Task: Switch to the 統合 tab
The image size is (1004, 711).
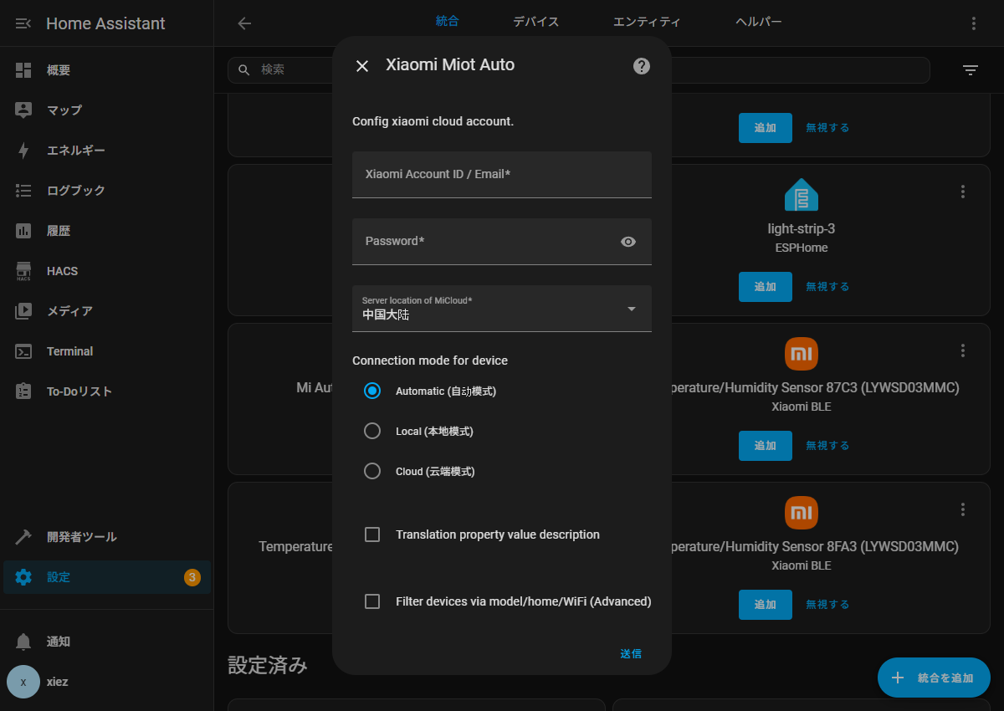Action: pyautogui.click(x=448, y=23)
